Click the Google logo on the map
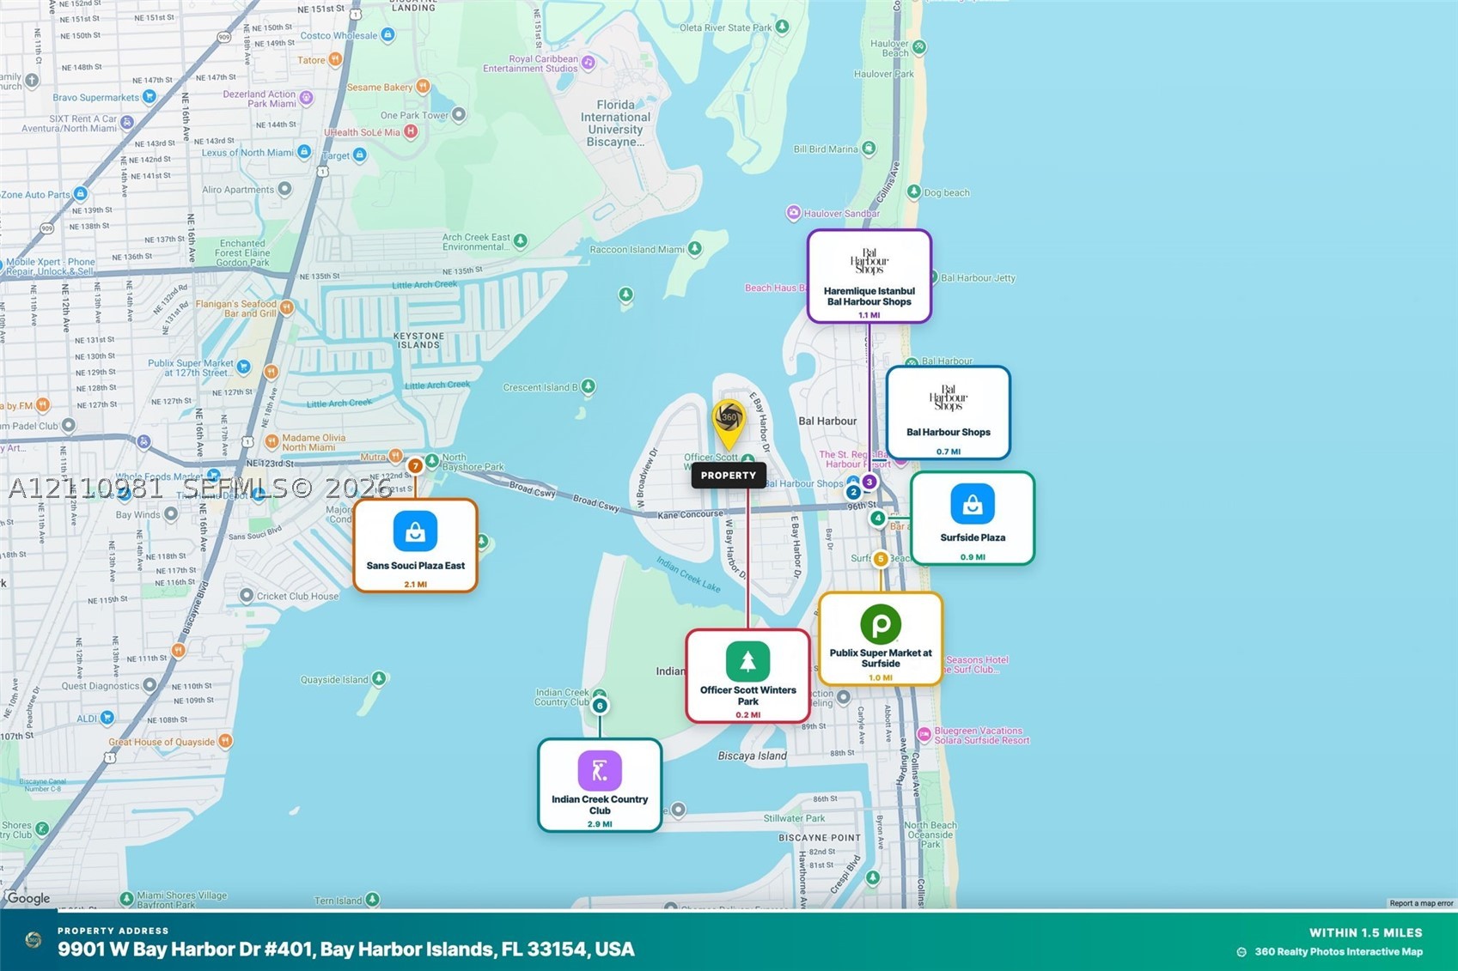 pyautogui.click(x=28, y=898)
